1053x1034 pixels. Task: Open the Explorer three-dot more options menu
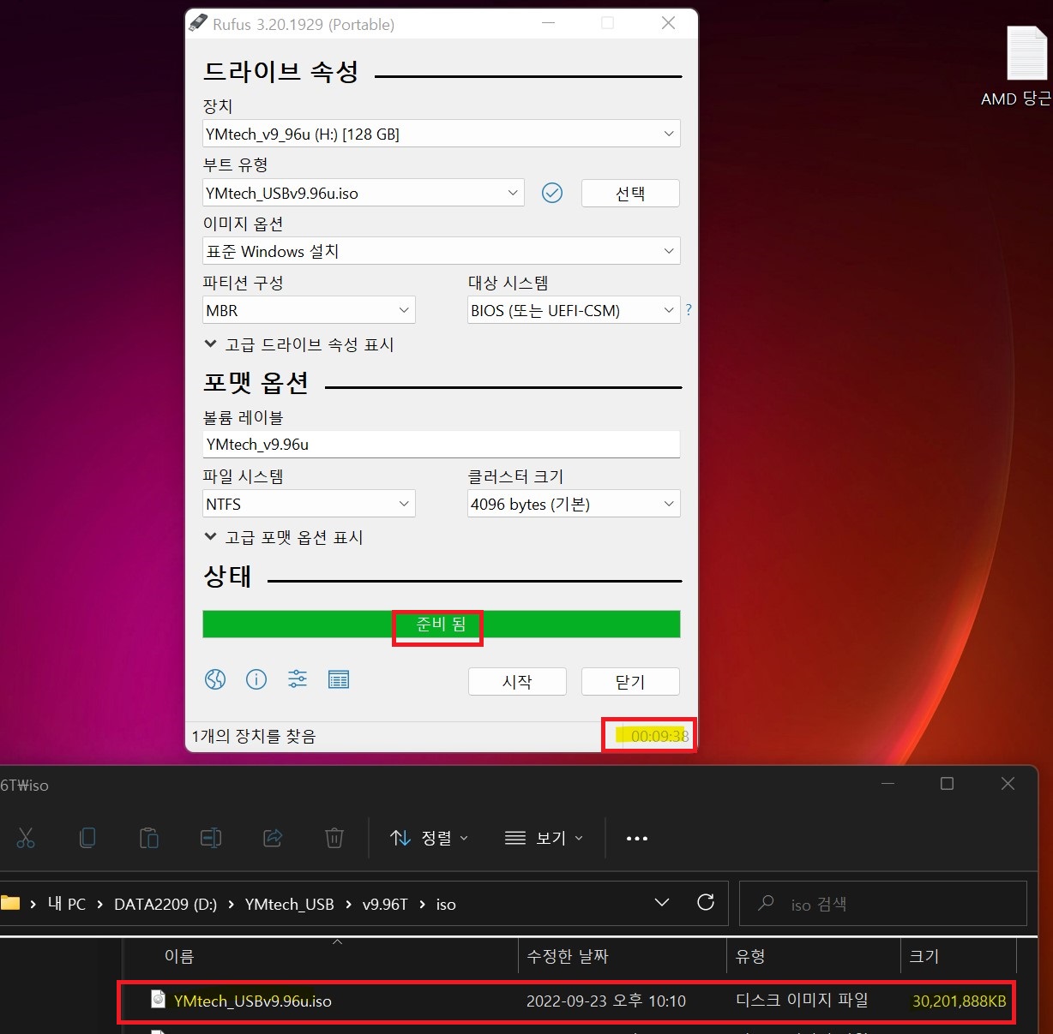[x=637, y=839]
